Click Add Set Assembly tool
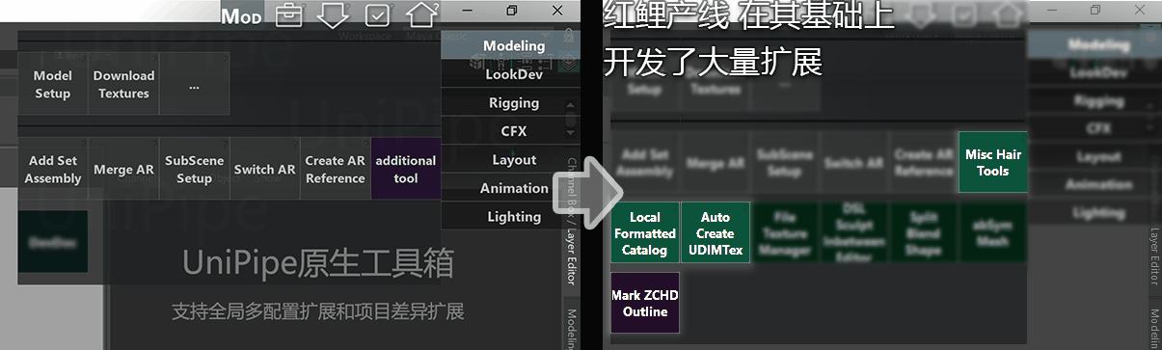The image size is (1162, 350). click(53, 170)
